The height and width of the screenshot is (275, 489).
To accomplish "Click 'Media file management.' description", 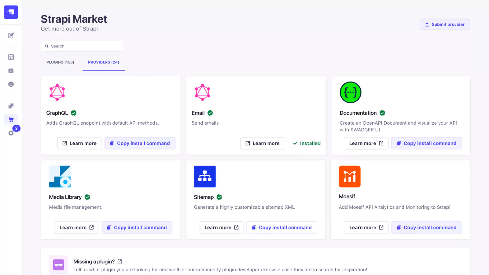I will click(x=76, y=207).
